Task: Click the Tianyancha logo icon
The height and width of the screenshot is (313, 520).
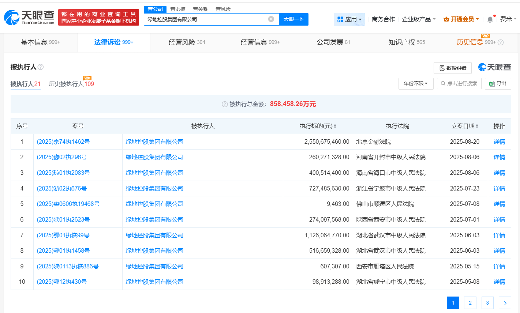Action: pyautogui.click(x=13, y=16)
